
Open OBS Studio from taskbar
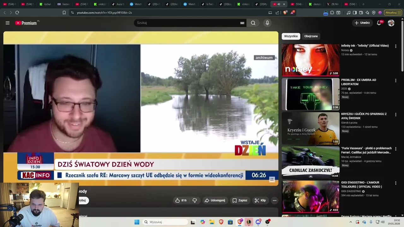pos(268,222)
